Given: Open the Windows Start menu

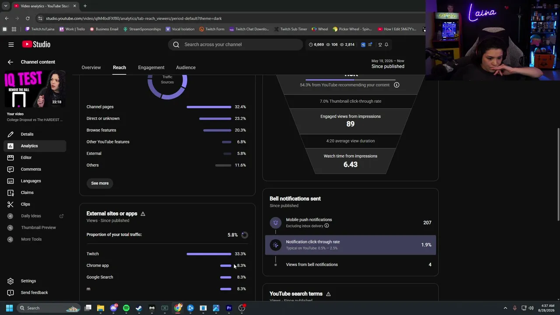Looking at the screenshot, I should [9, 308].
